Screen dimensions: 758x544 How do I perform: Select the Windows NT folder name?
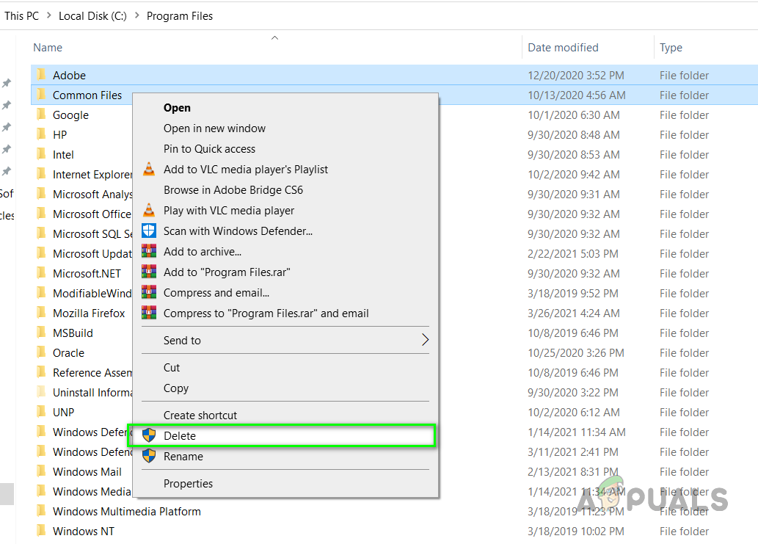pos(84,531)
